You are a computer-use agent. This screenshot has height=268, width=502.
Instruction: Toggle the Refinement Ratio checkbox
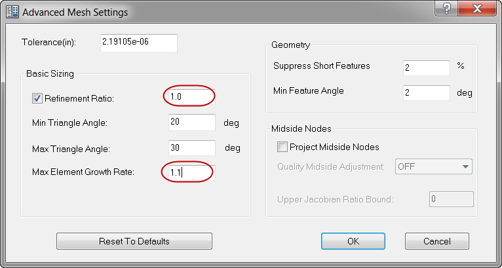(x=37, y=99)
